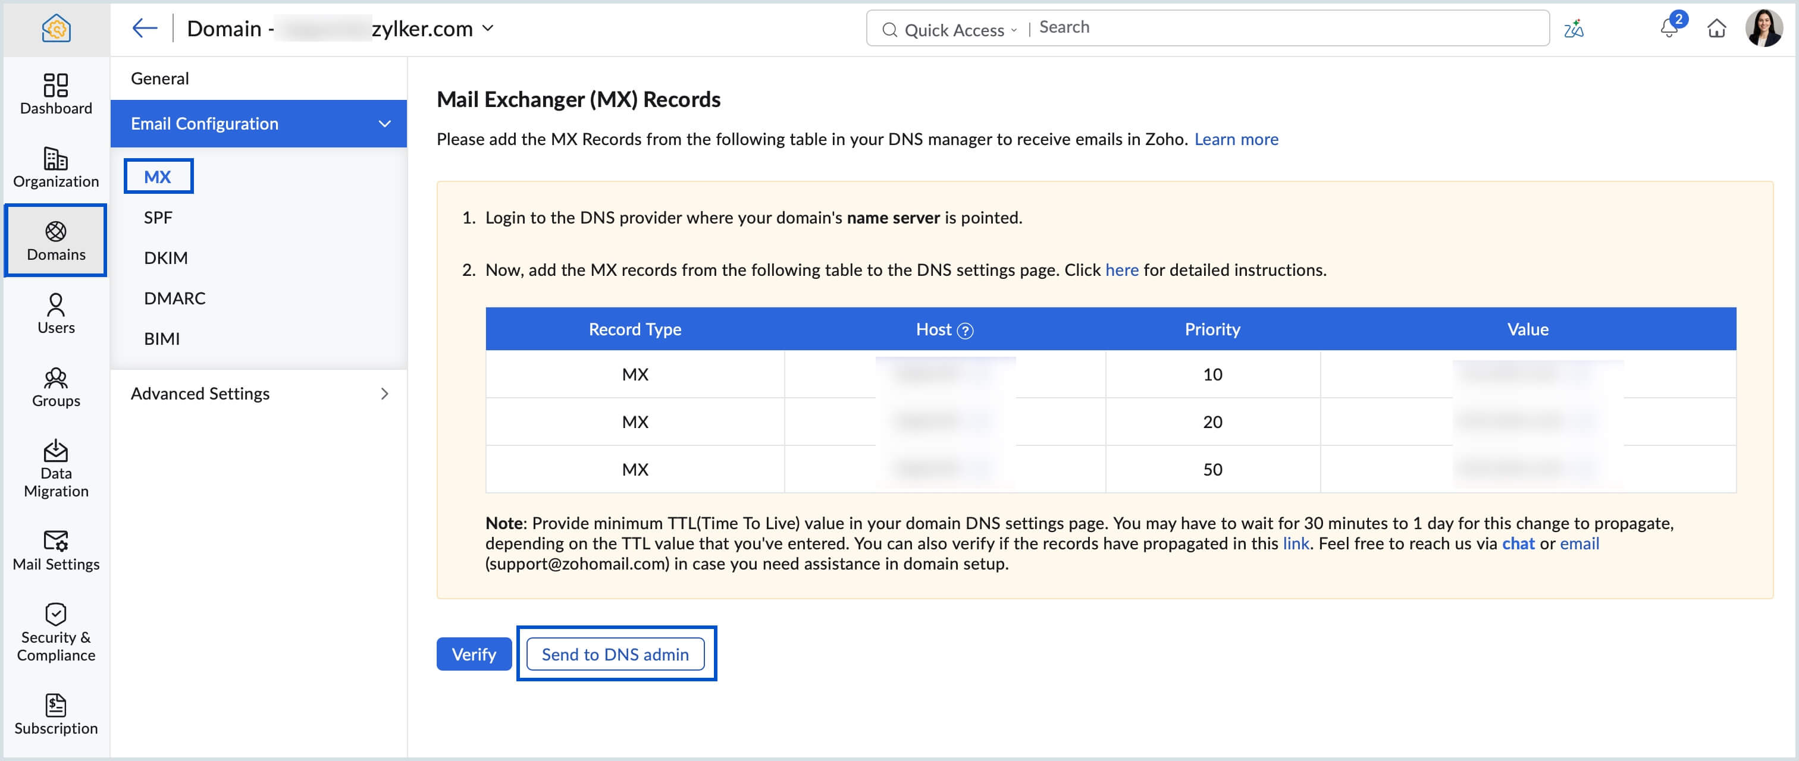
Task: Click the Verify button
Action: (474, 654)
